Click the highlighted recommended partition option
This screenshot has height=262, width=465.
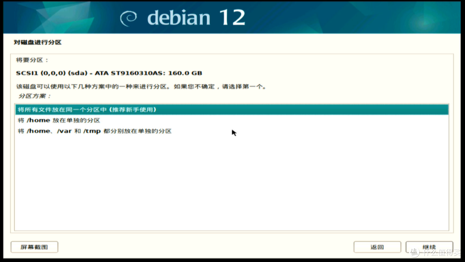[x=86, y=110]
